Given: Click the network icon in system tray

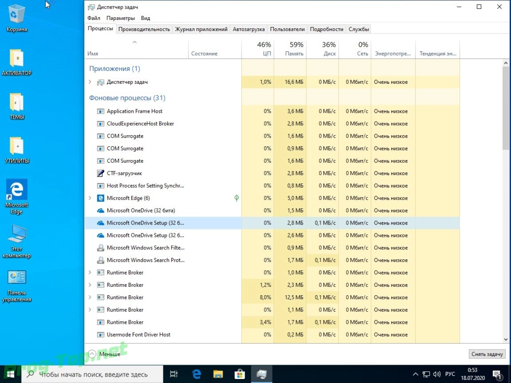Looking at the screenshot, I should (426, 374).
